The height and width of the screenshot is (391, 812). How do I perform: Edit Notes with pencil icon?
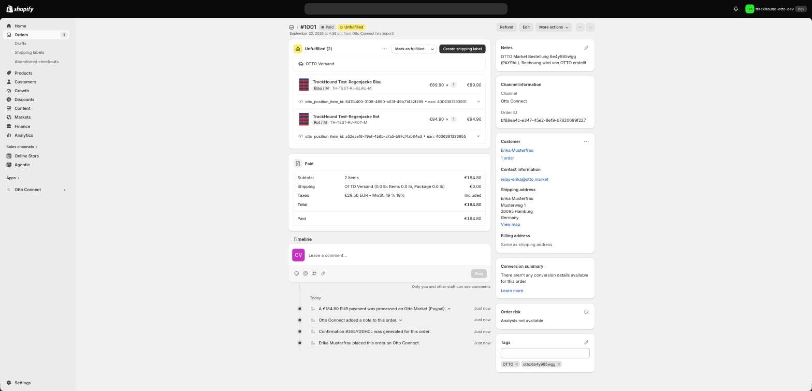point(586,48)
